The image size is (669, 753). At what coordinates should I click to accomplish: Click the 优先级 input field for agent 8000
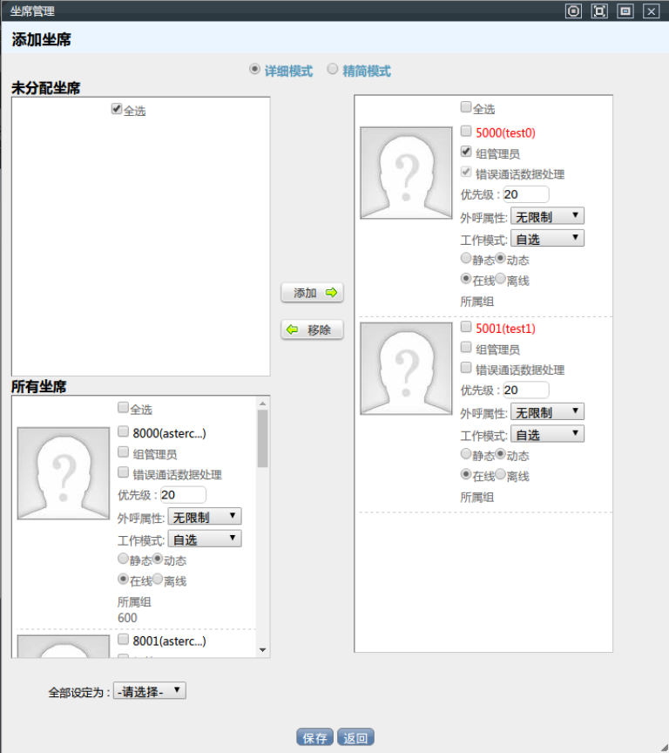click(x=183, y=495)
